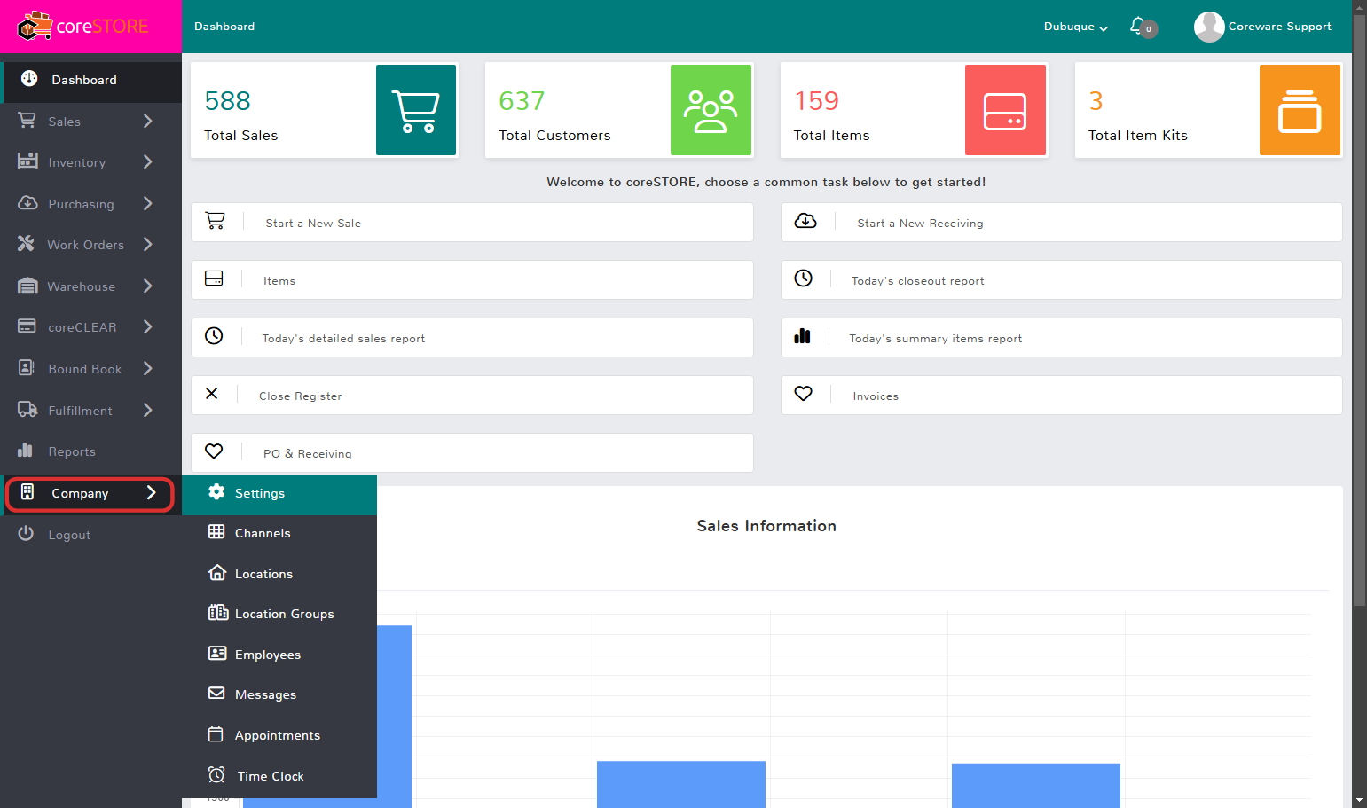Open Employees from the Company submenu

[279, 655]
